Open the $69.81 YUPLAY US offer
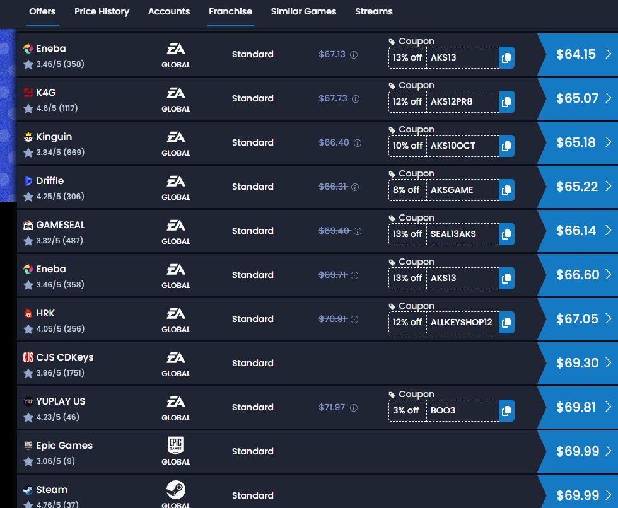Screen dimensions: 618x508 (x=578, y=407)
